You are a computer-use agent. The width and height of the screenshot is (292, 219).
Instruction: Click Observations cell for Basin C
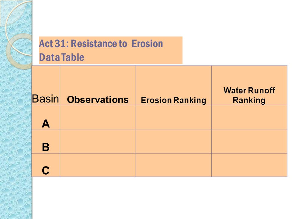[98, 165]
